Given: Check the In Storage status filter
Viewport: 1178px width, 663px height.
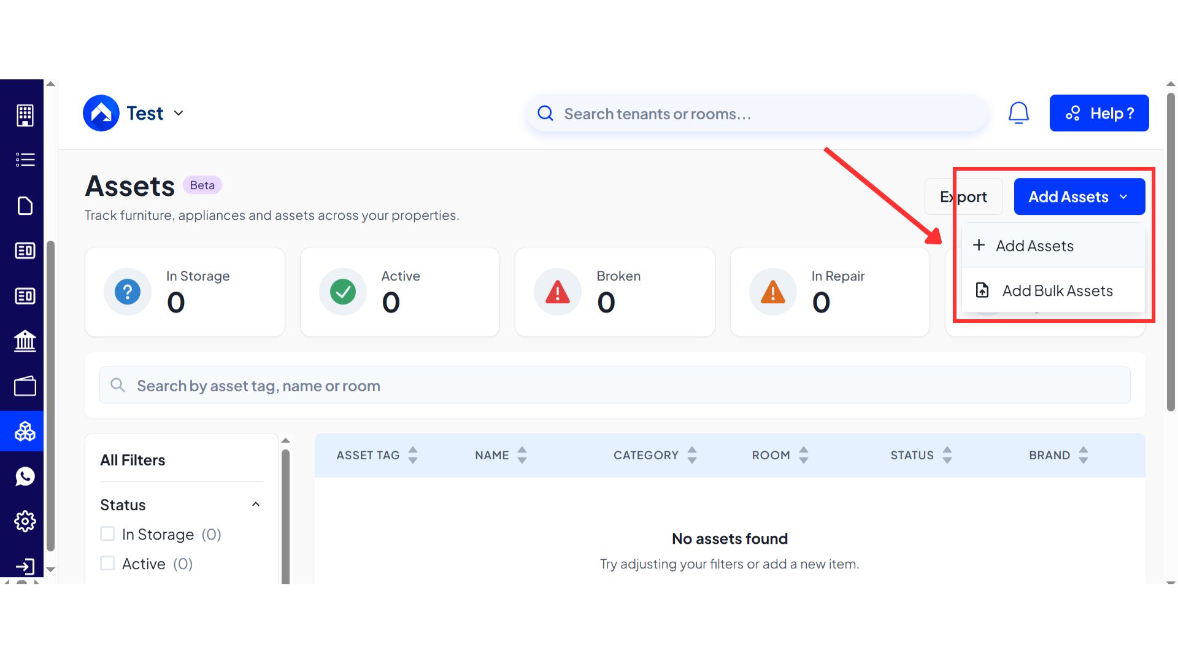Looking at the screenshot, I should (x=107, y=534).
